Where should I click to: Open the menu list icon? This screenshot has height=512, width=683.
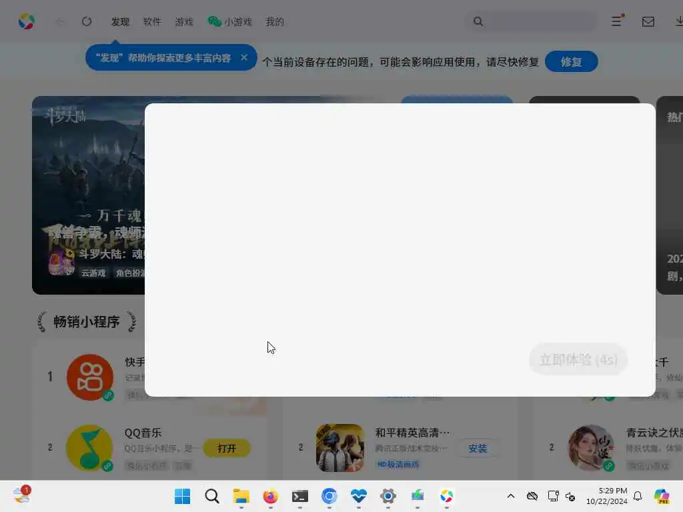click(618, 21)
